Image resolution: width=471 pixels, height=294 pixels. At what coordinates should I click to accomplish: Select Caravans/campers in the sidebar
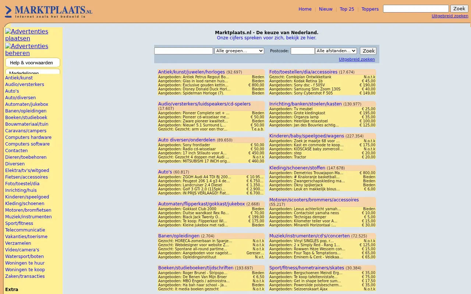pyautogui.click(x=26, y=131)
